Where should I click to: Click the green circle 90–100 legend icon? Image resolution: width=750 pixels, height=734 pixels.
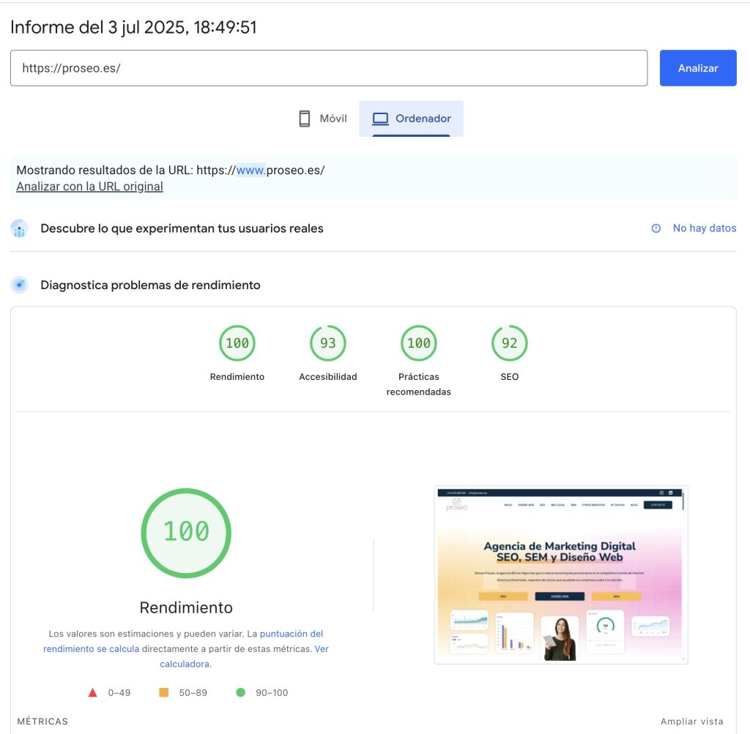coord(240,692)
